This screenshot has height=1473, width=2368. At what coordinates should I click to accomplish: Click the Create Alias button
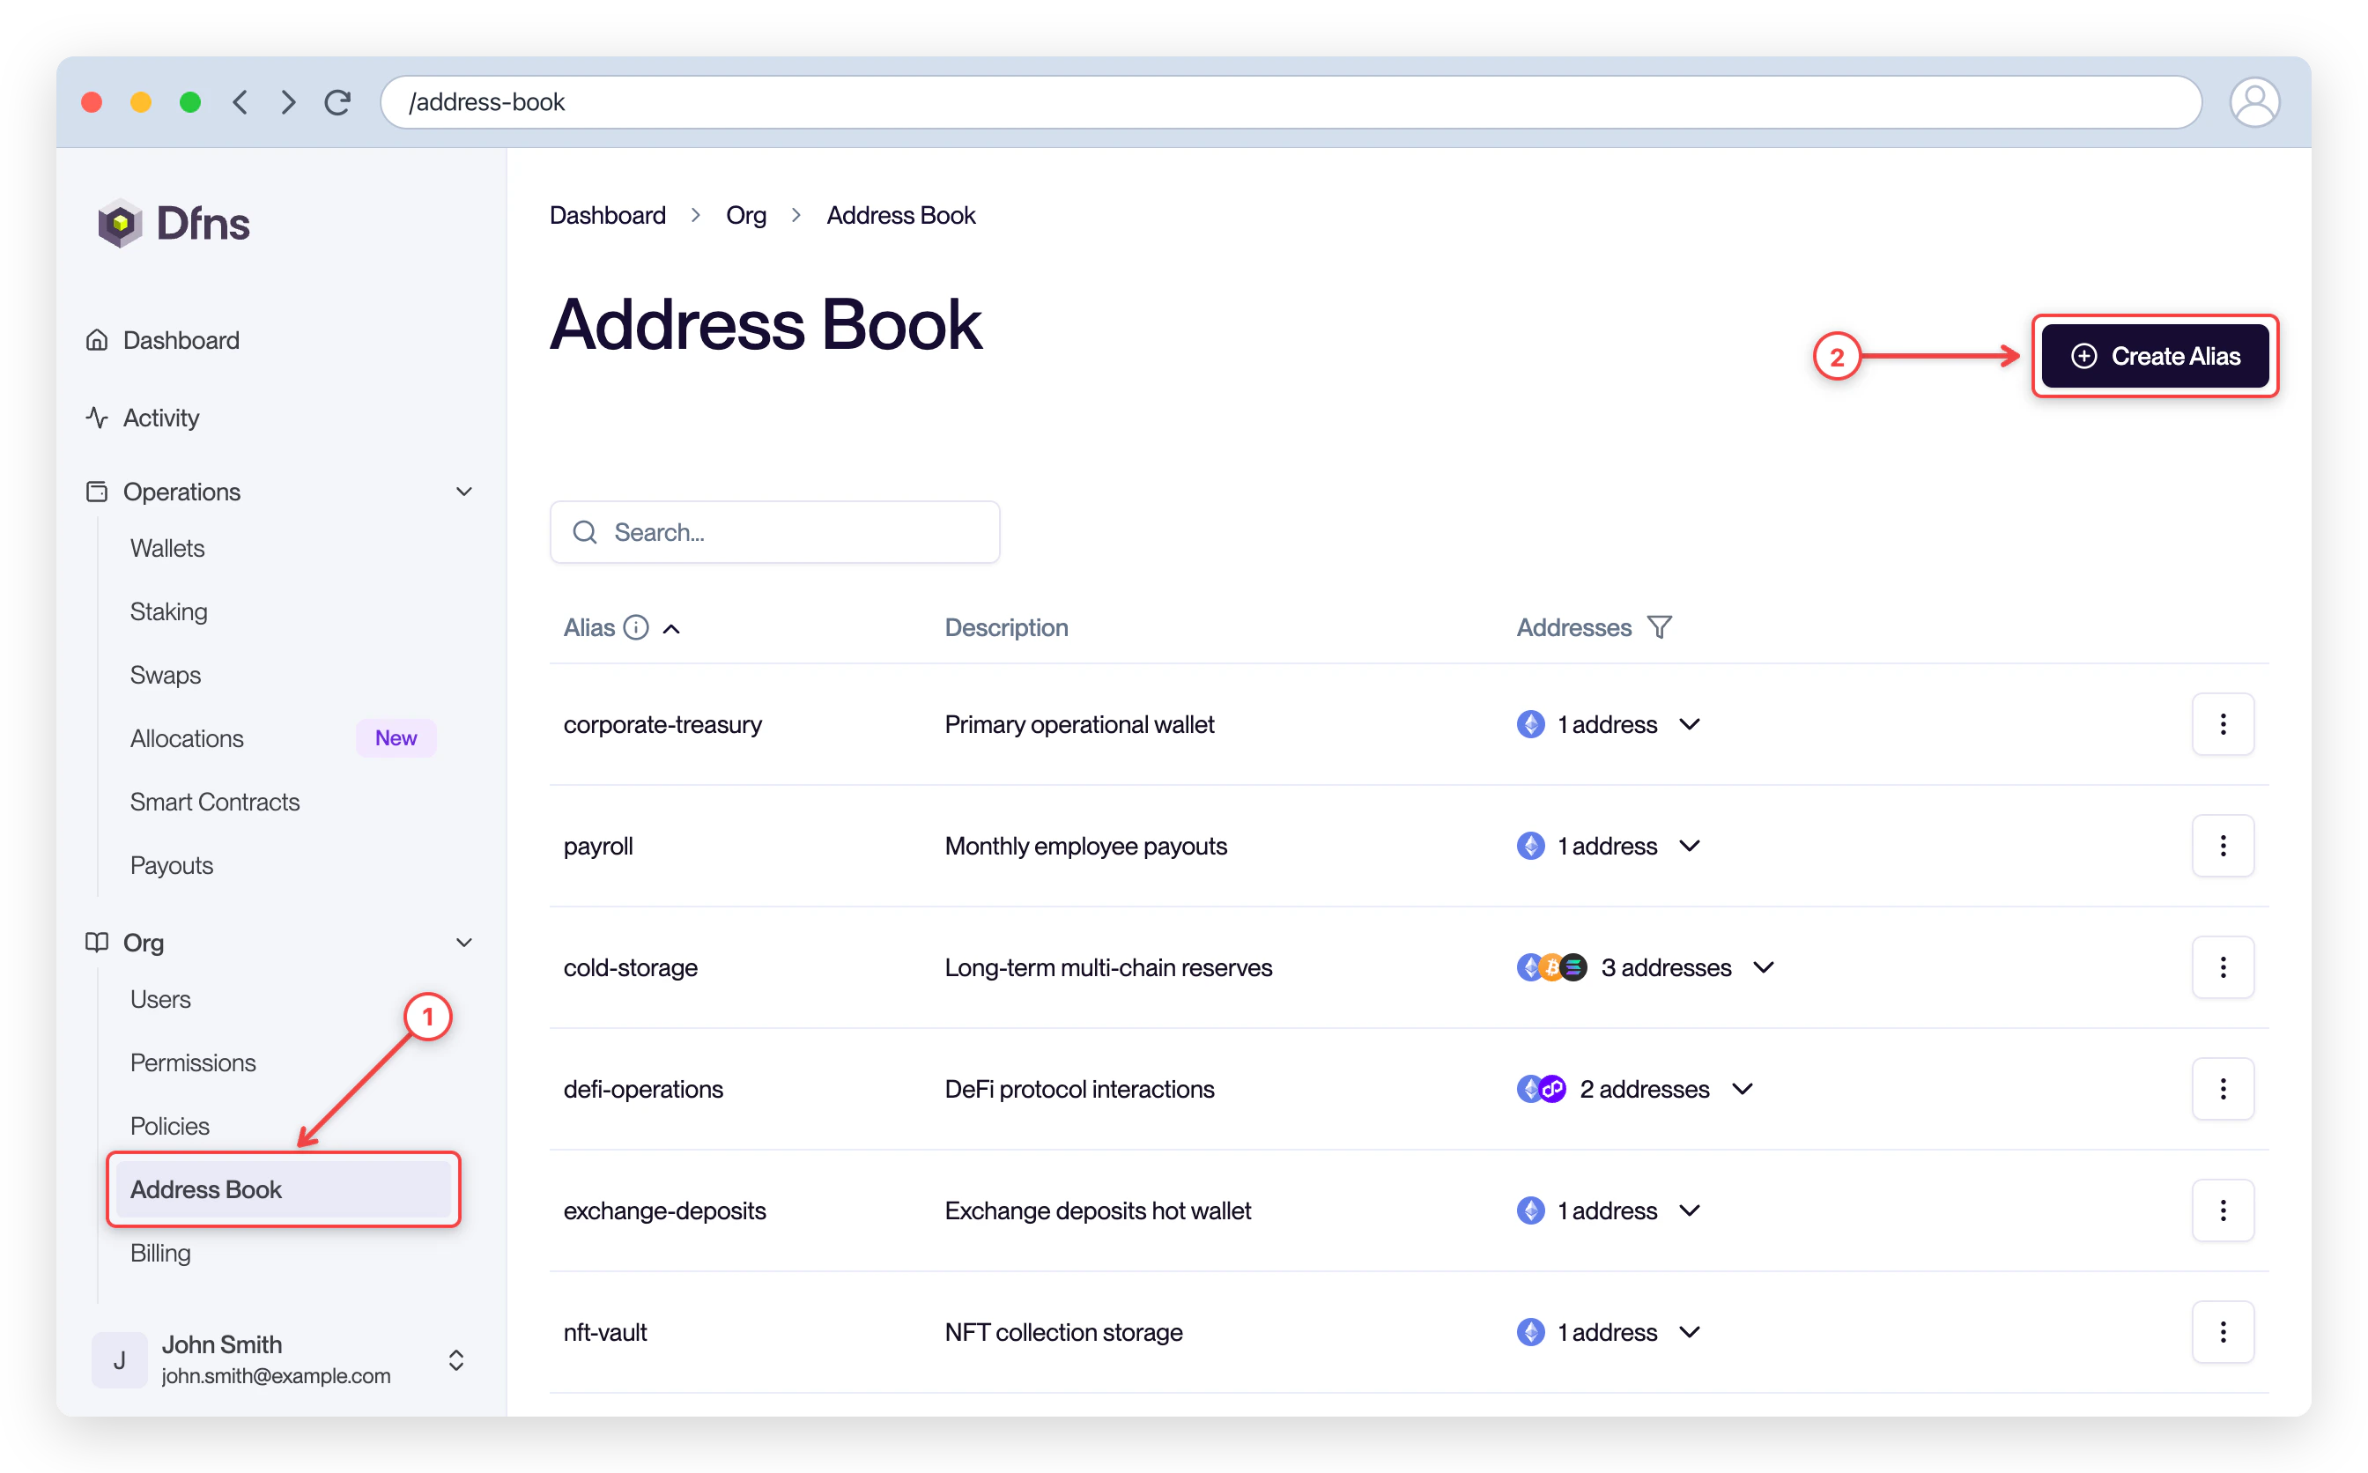point(2154,356)
